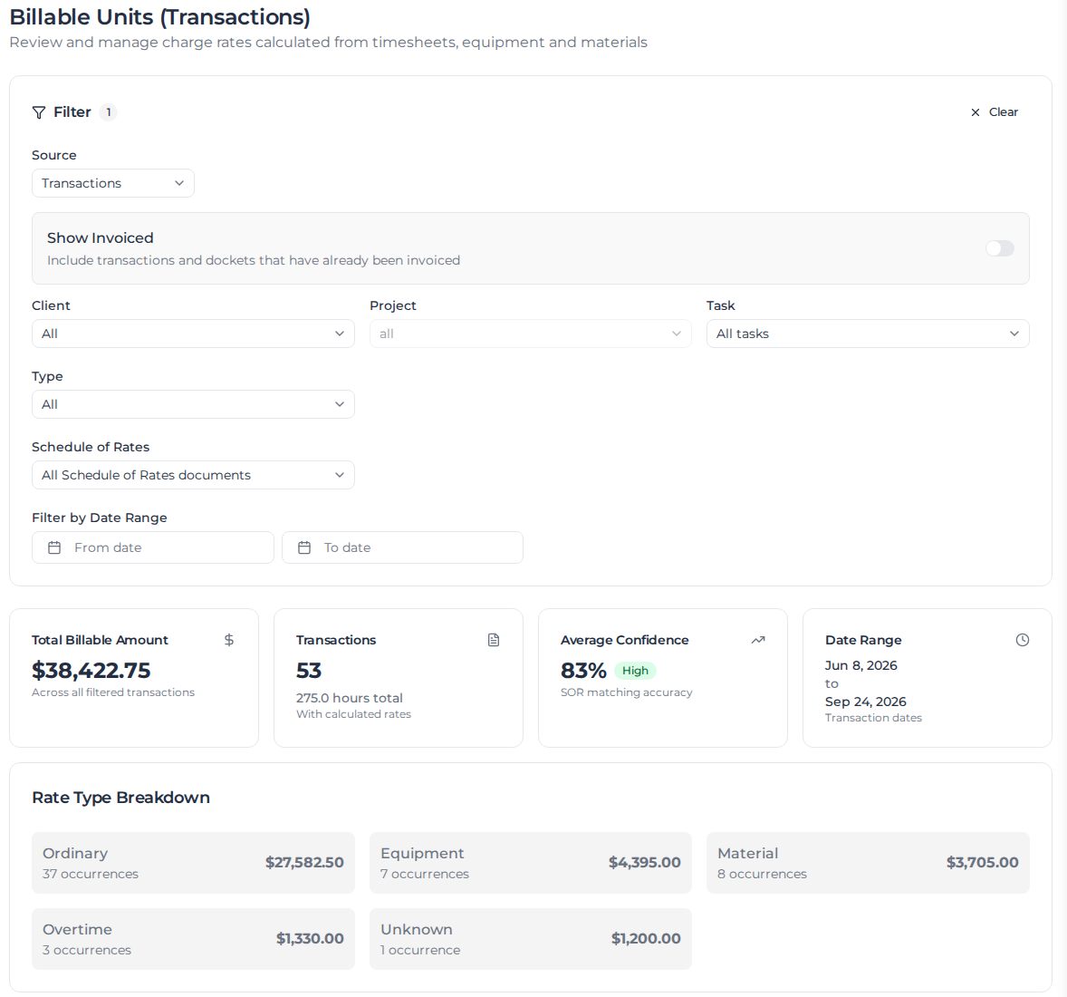The image size is (1067, 997).
Task: Click document icon on Transactions card
Action: (x=494, y=640)
